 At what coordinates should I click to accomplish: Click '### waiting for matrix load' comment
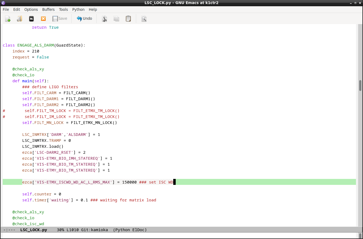123,200
